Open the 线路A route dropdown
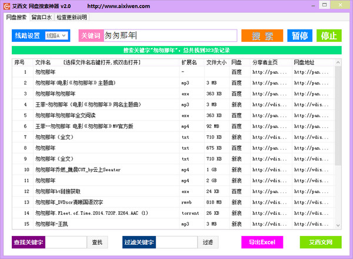Image resolution: width=353 pixels, height=259 pixels. coord(56,36)
